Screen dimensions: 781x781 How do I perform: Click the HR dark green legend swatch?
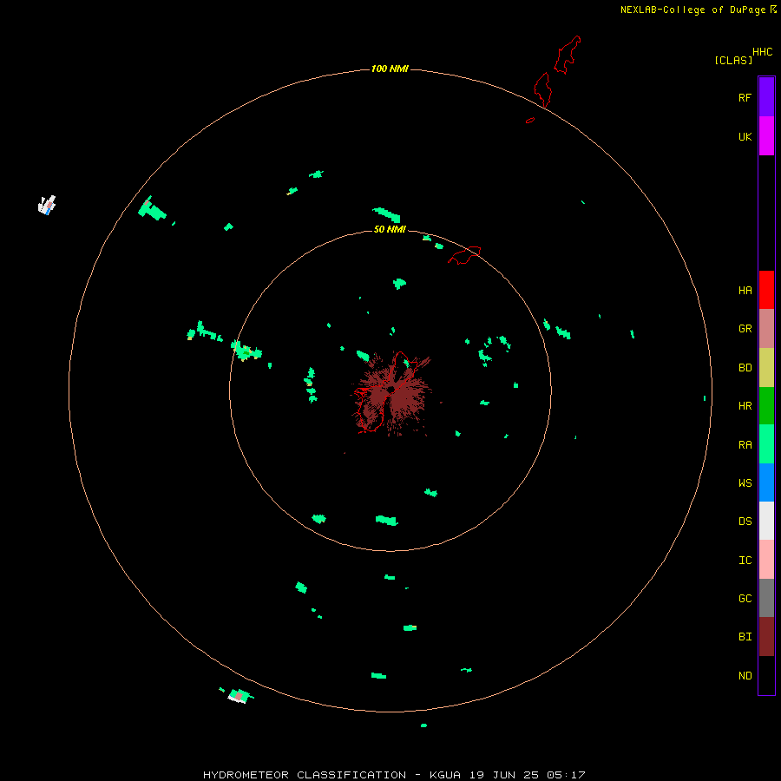click(x=766, y=406)
